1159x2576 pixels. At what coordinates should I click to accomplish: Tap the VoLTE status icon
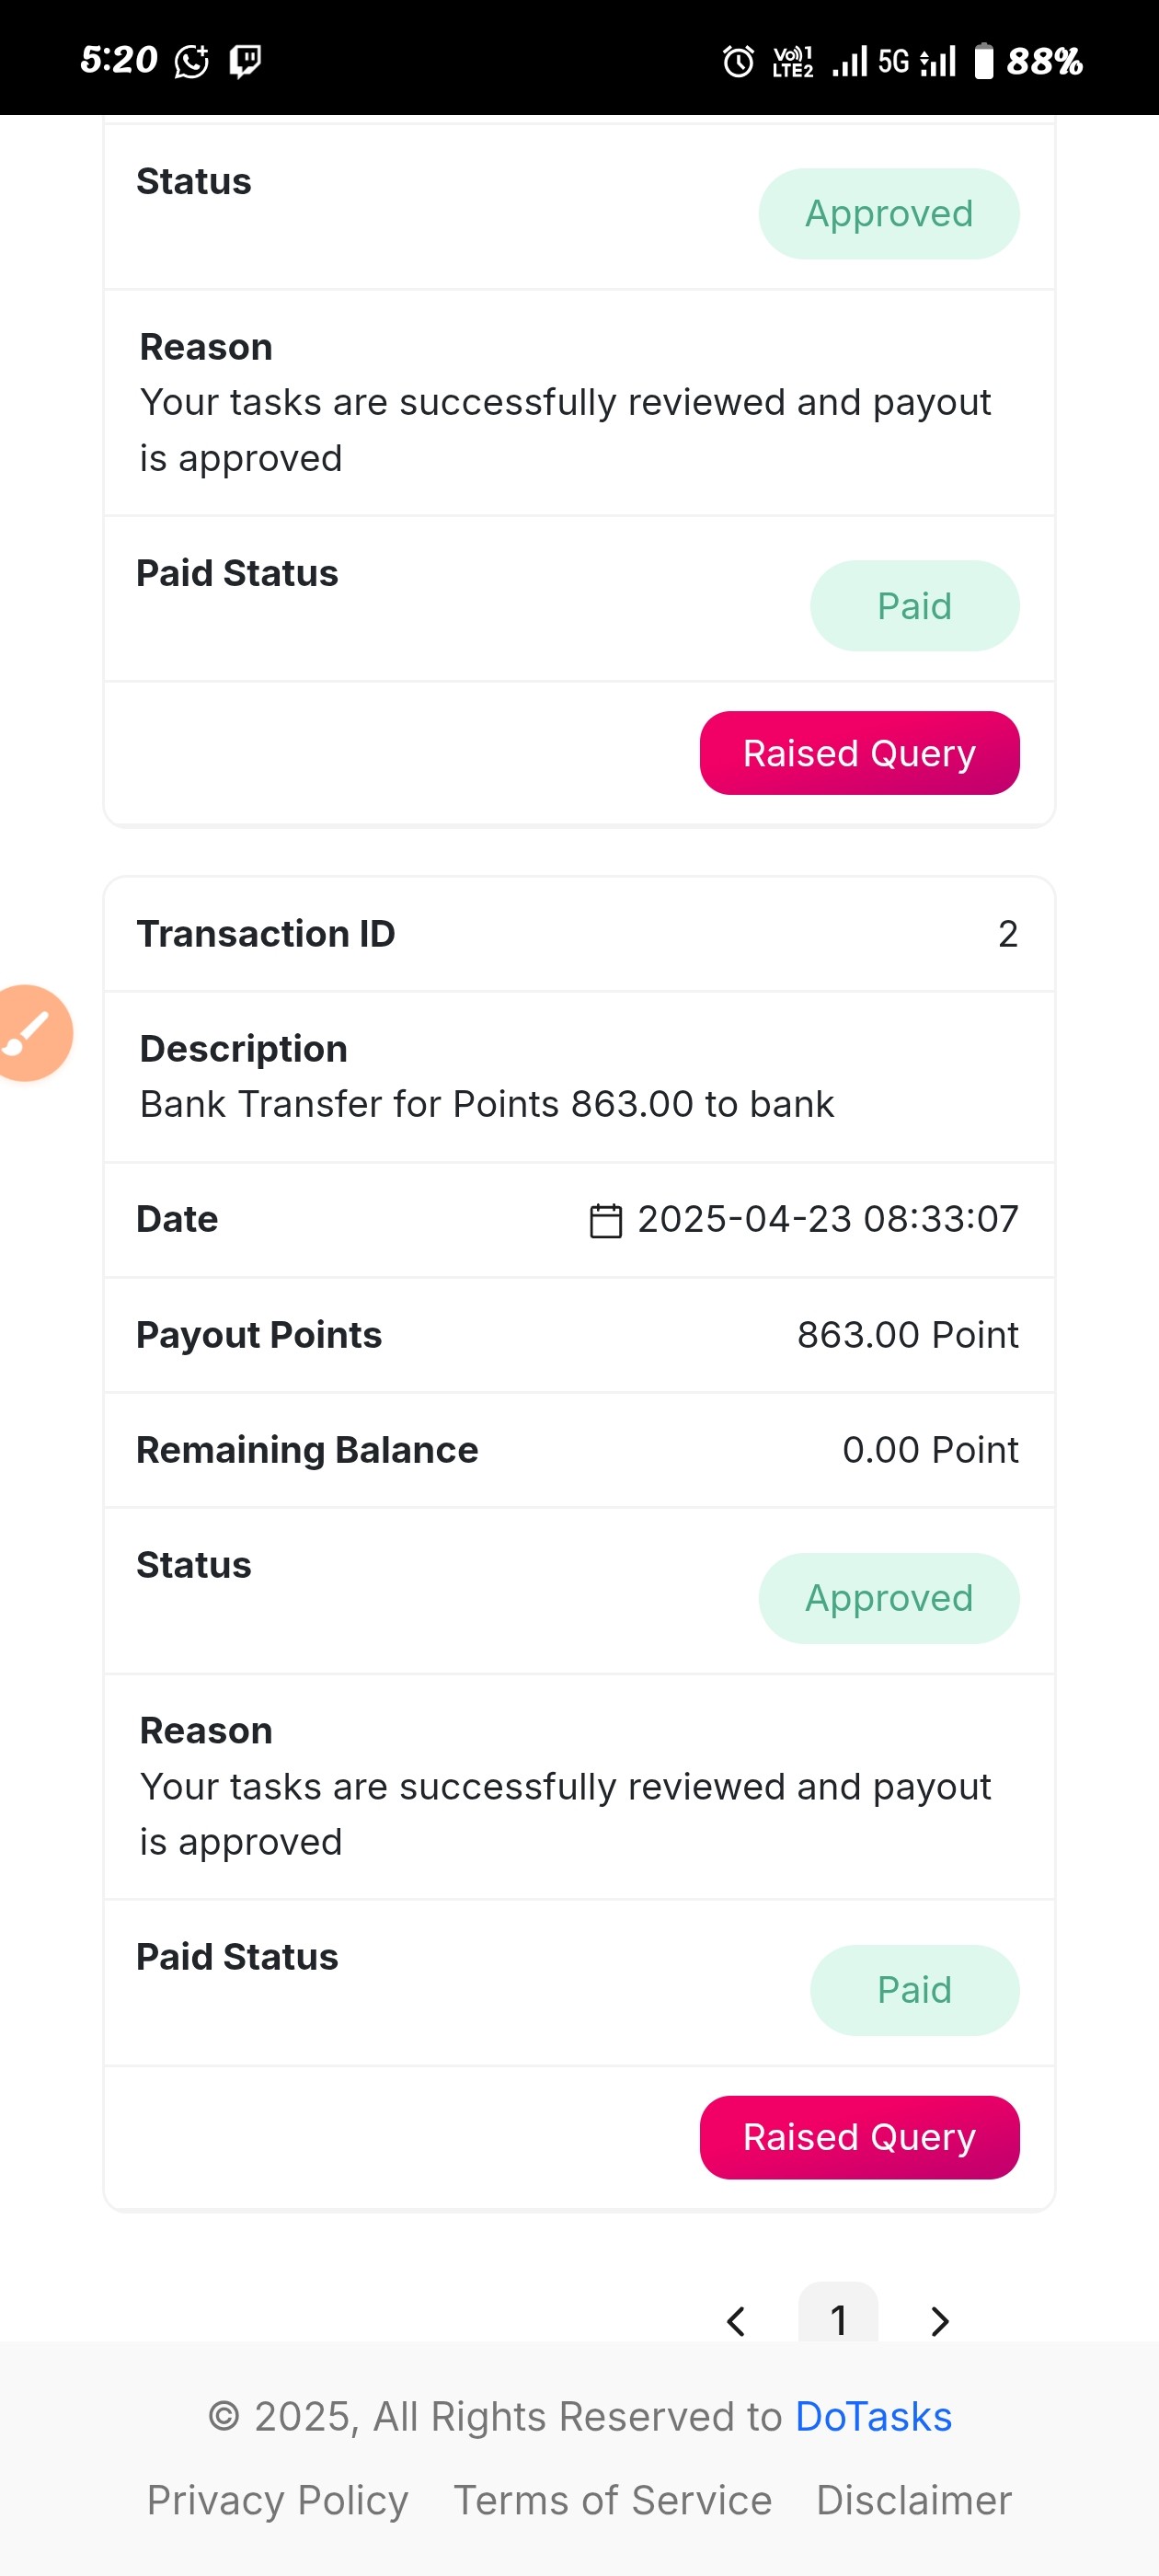pos(793,61)
